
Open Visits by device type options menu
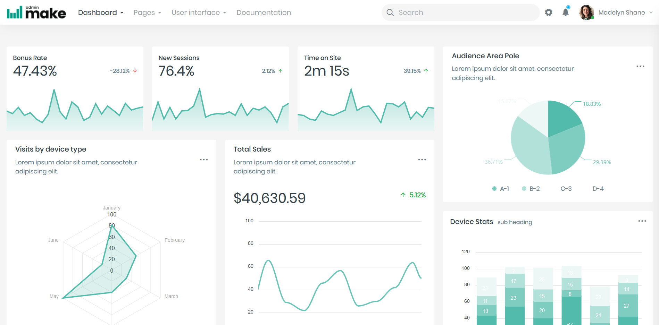coord(204,160)
